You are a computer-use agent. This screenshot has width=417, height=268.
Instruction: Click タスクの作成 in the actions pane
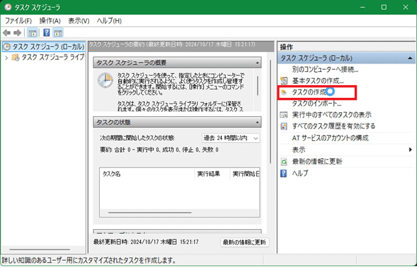point(309,93)
